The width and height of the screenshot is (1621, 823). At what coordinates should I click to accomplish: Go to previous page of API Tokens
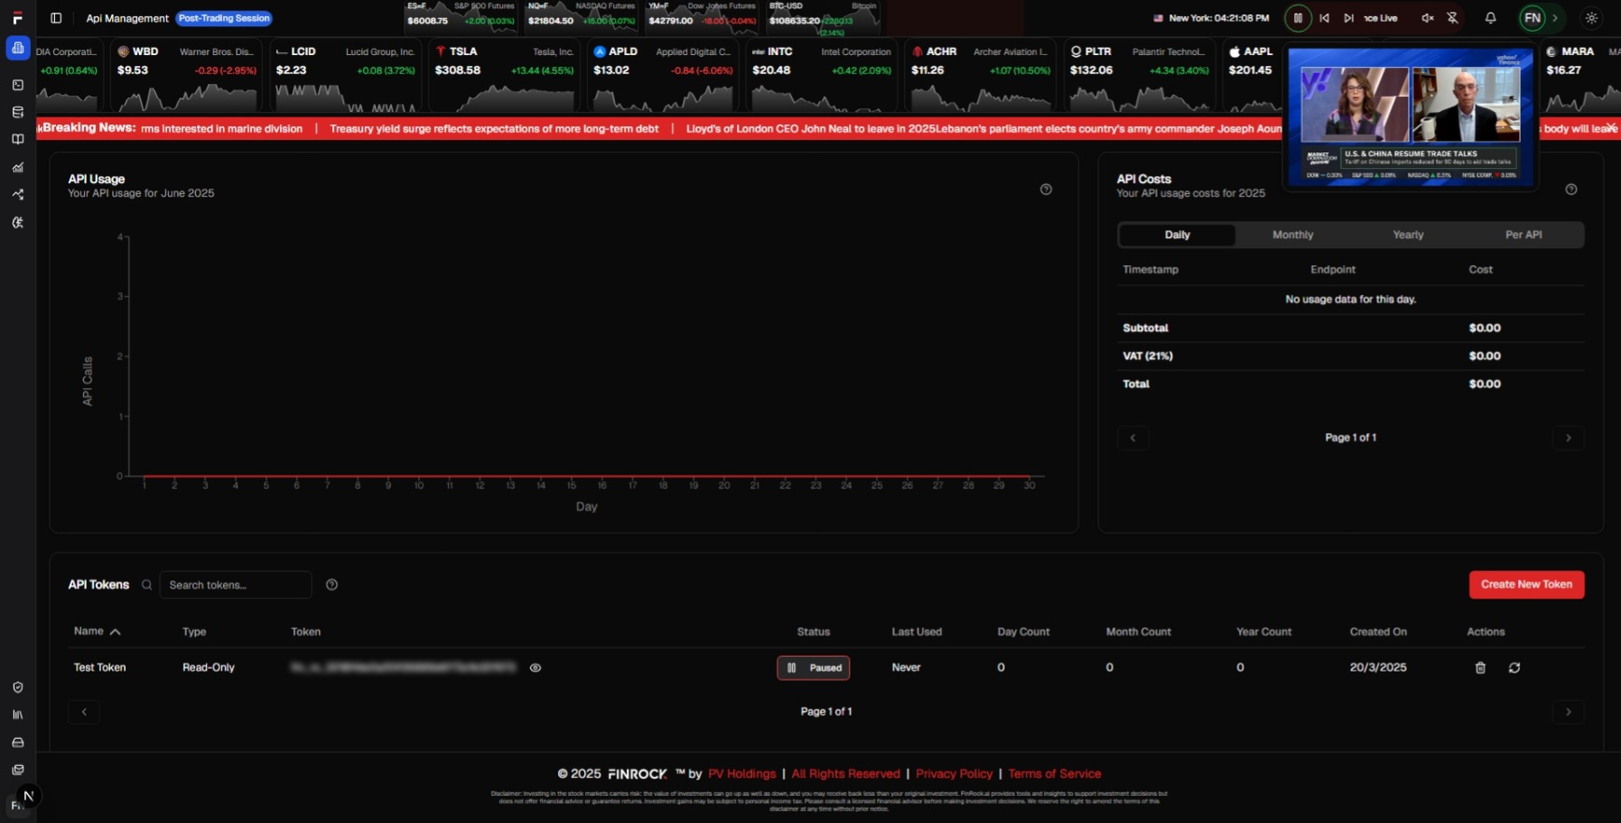pyautogui.click(x=84, y=712)
